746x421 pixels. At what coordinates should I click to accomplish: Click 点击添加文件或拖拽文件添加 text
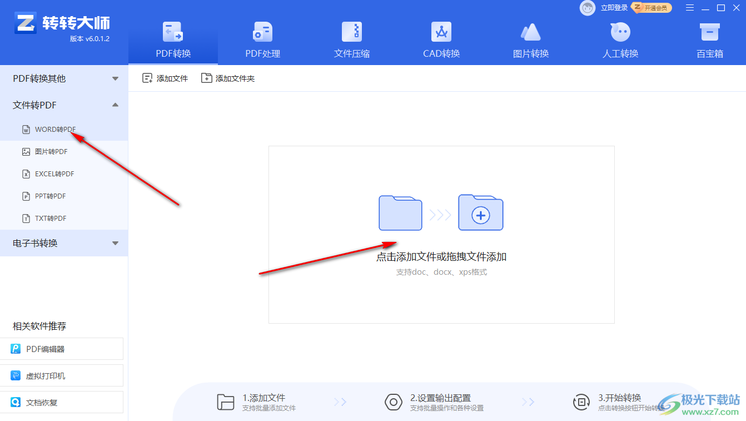pos(441,257)
